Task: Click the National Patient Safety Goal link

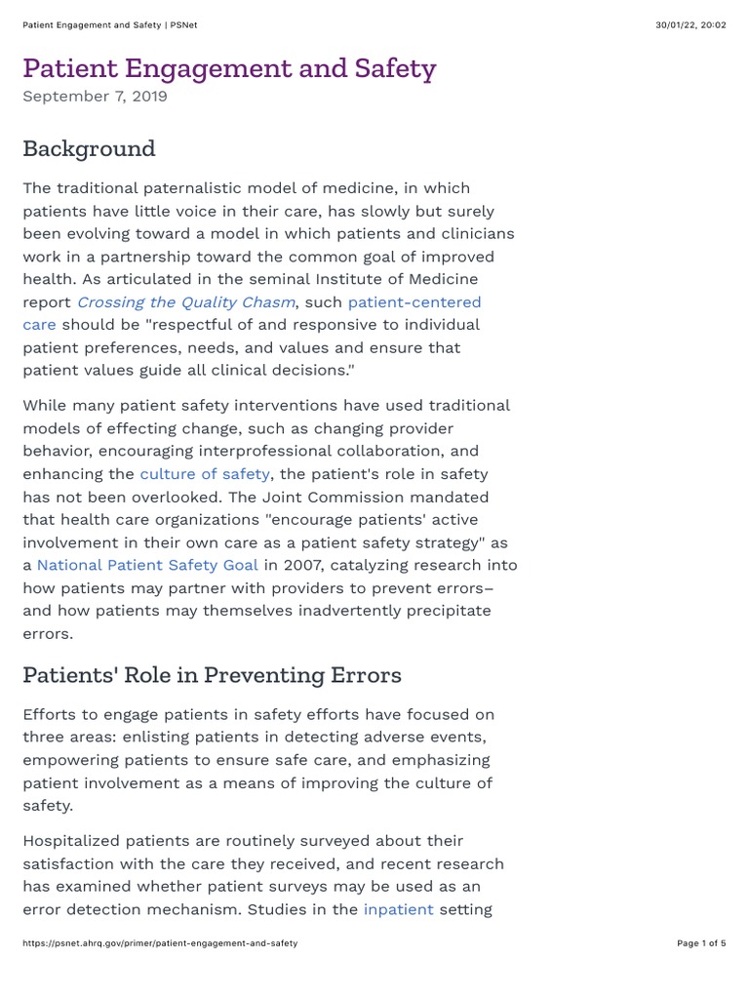Action: click(147, 565)
